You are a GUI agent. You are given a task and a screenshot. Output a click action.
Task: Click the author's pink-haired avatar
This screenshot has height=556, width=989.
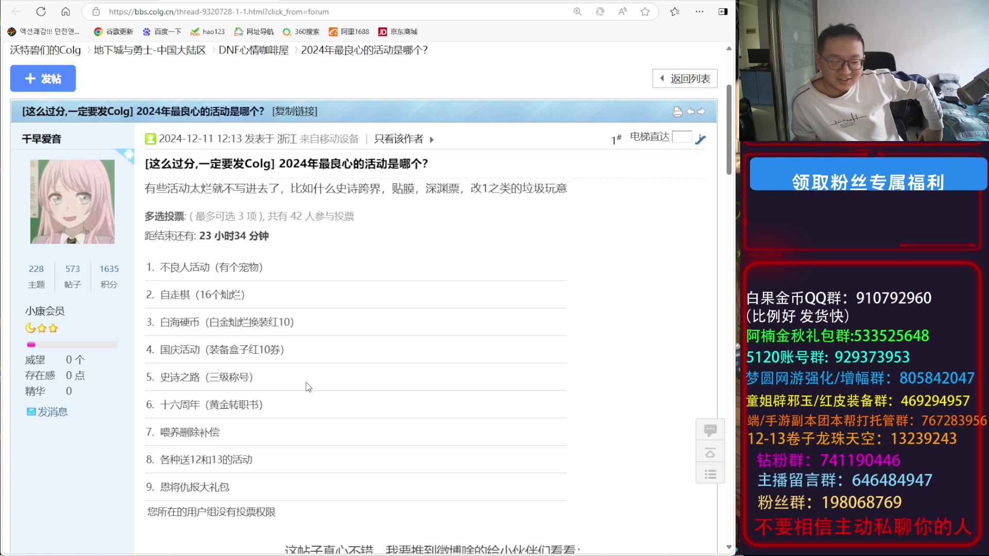coord(72,201)
